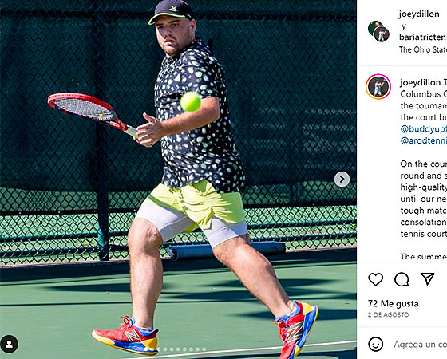Share the post via paper plane icon
This screenshot has width=447, height=359.
(428, 278)
